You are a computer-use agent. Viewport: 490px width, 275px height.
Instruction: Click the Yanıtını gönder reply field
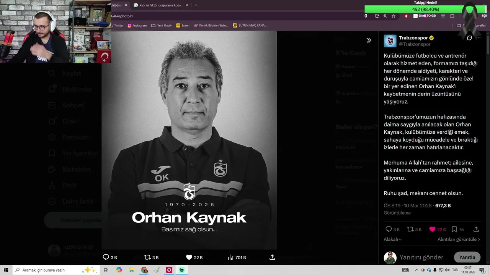421,257
